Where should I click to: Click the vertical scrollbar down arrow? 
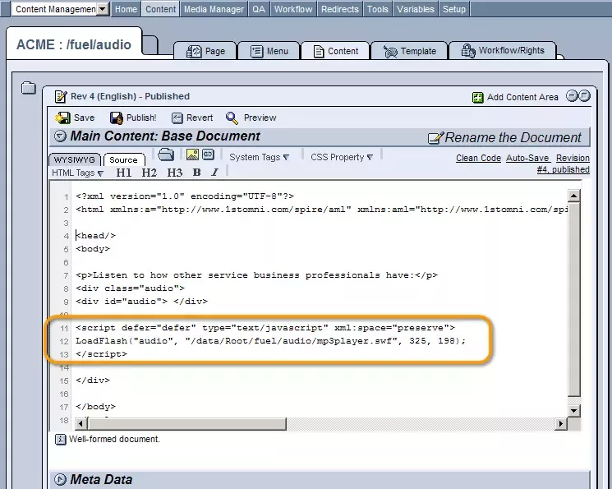pyautogui.click(x=573, y=410)
